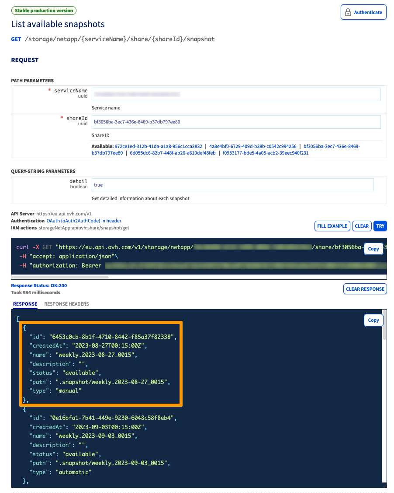The height and width of the screenshot is (493, 394).
Task: Open the OAuth (oAuth2AuthCode) in header link
Action: point(84,221)
